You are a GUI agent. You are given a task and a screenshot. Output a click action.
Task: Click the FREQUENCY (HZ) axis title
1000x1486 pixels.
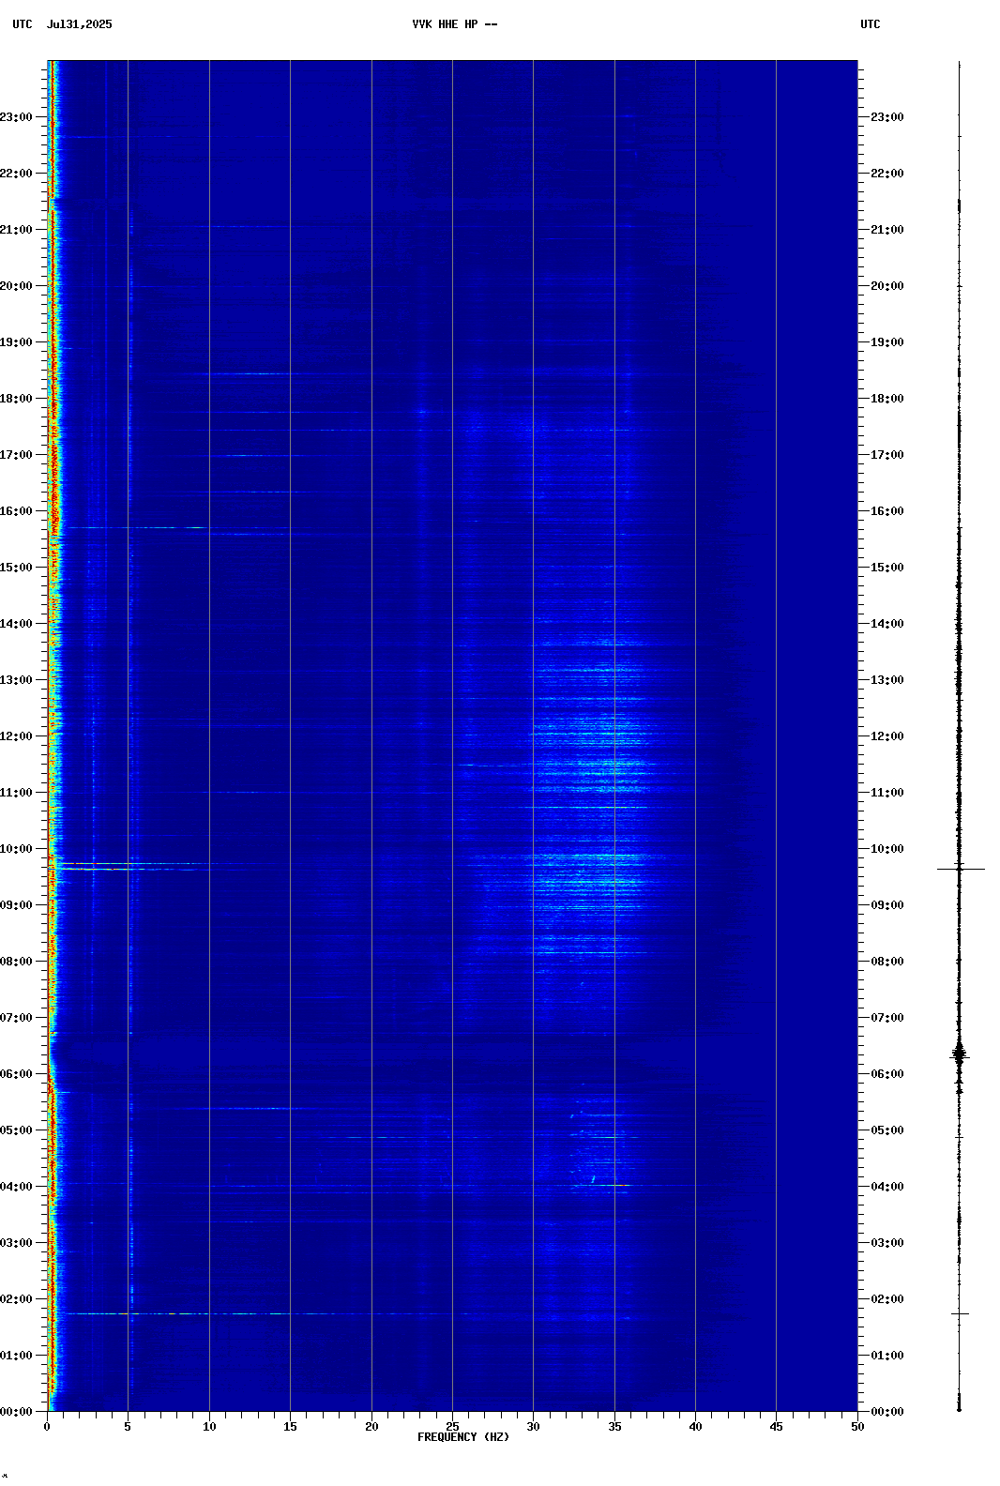[463, 1437]
